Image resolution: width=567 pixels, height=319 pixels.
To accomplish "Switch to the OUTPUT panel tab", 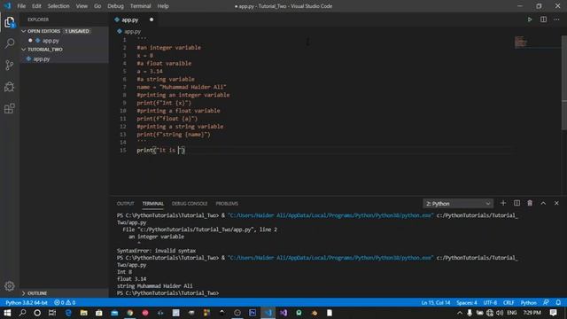I will click(x=125, y=204).
